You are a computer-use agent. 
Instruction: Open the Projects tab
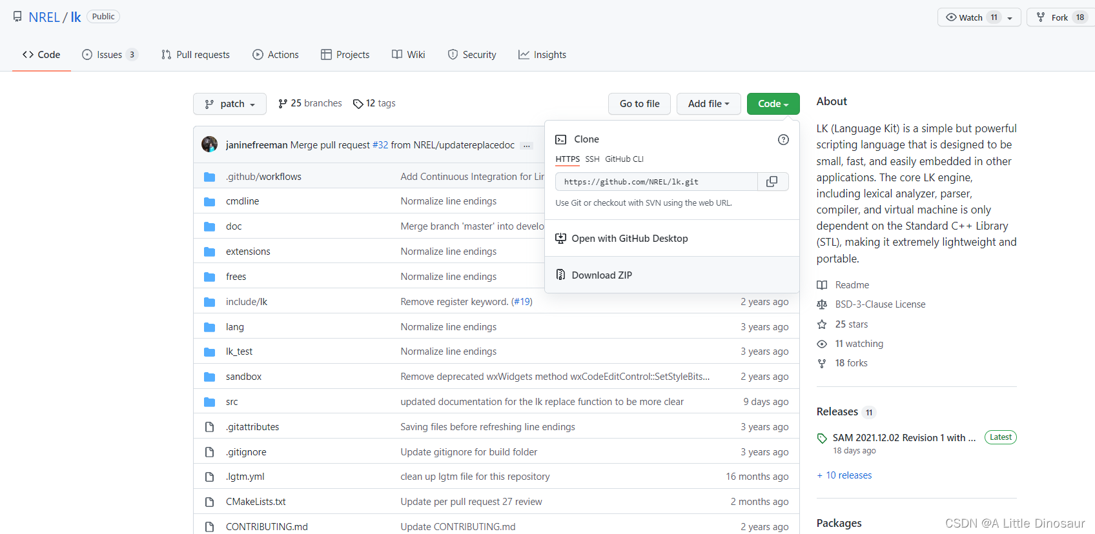pos(345,55)
